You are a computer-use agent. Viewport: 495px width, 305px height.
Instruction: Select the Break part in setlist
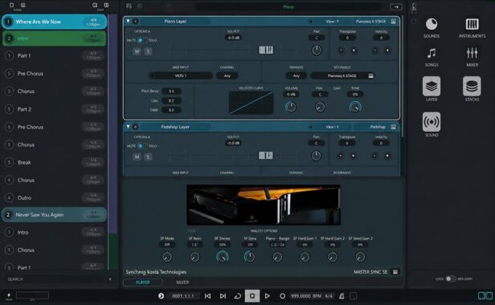(54, 162)
